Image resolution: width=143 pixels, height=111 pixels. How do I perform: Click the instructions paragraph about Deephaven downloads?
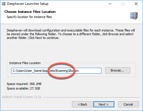point(71,34)
